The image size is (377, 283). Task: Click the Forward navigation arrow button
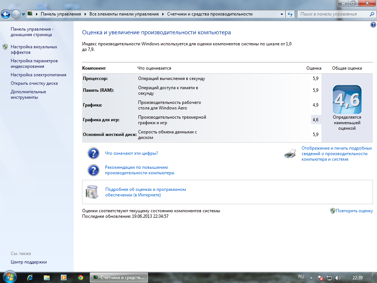16,14
